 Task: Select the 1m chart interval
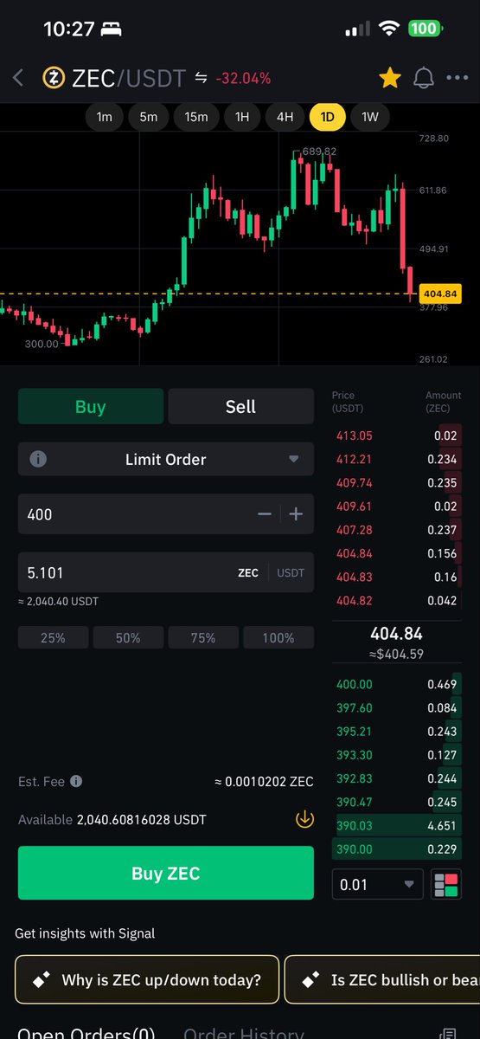coord(105,116)
